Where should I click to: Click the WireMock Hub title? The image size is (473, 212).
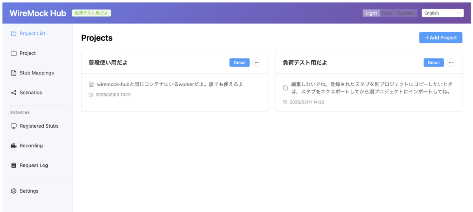pos(38,13)
